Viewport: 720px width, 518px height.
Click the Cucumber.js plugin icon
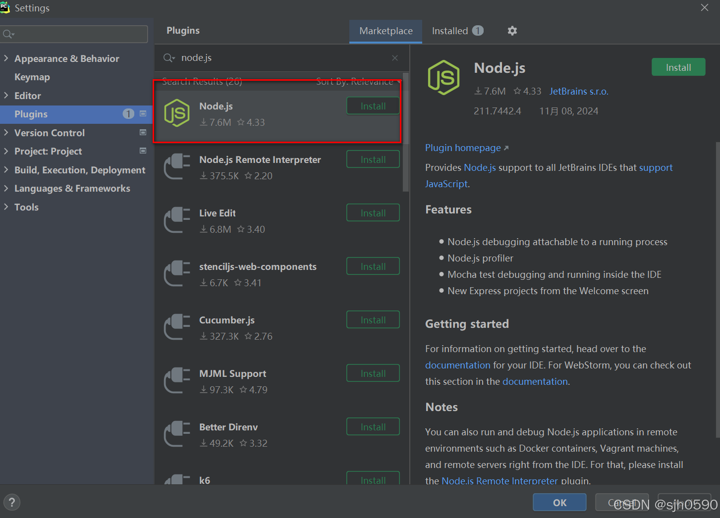pos(177,327)
